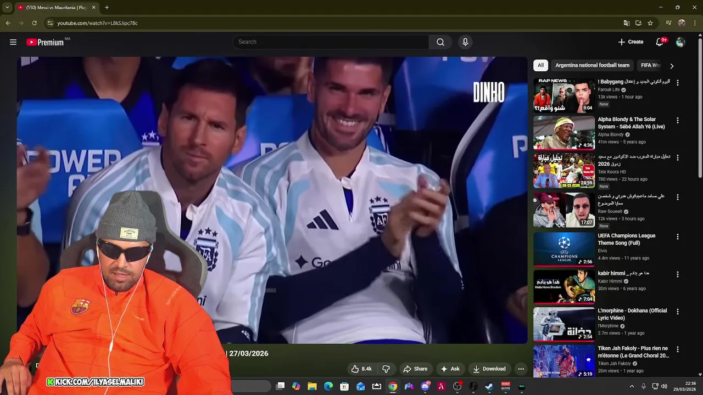Play Alpha Blondy Sébé Allah Yé thumbnail
The image size is (703, 395).
563,132
